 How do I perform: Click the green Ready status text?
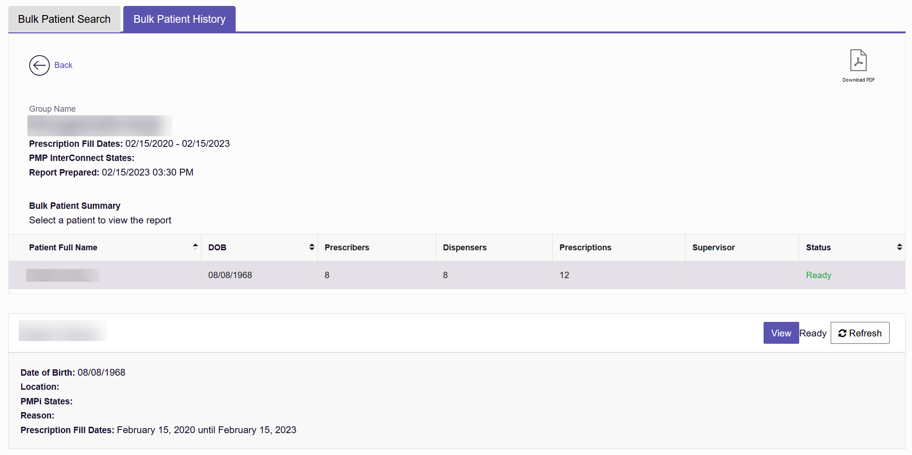coord(818,275)
